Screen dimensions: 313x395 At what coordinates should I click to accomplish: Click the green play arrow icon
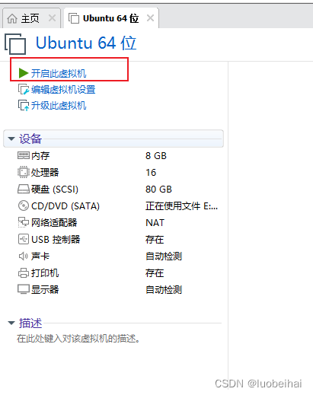pos(24,73)
